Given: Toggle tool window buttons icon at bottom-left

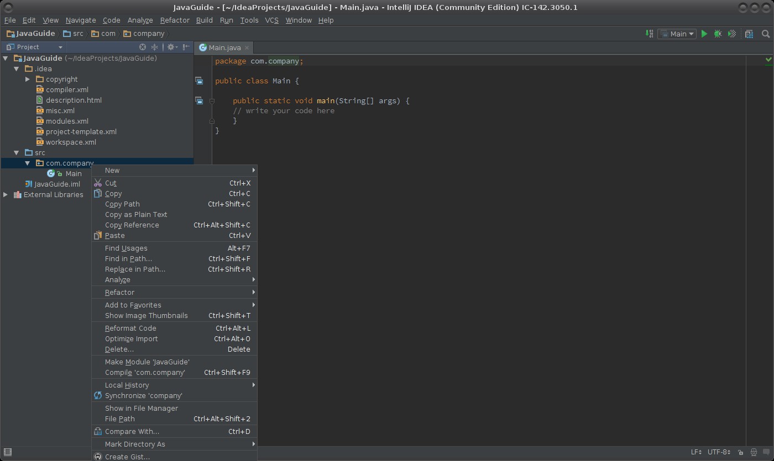Looking at the screenshot, I should [8, 452].
